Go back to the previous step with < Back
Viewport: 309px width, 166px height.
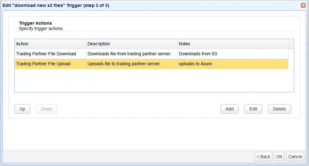(x=264, y=156)
